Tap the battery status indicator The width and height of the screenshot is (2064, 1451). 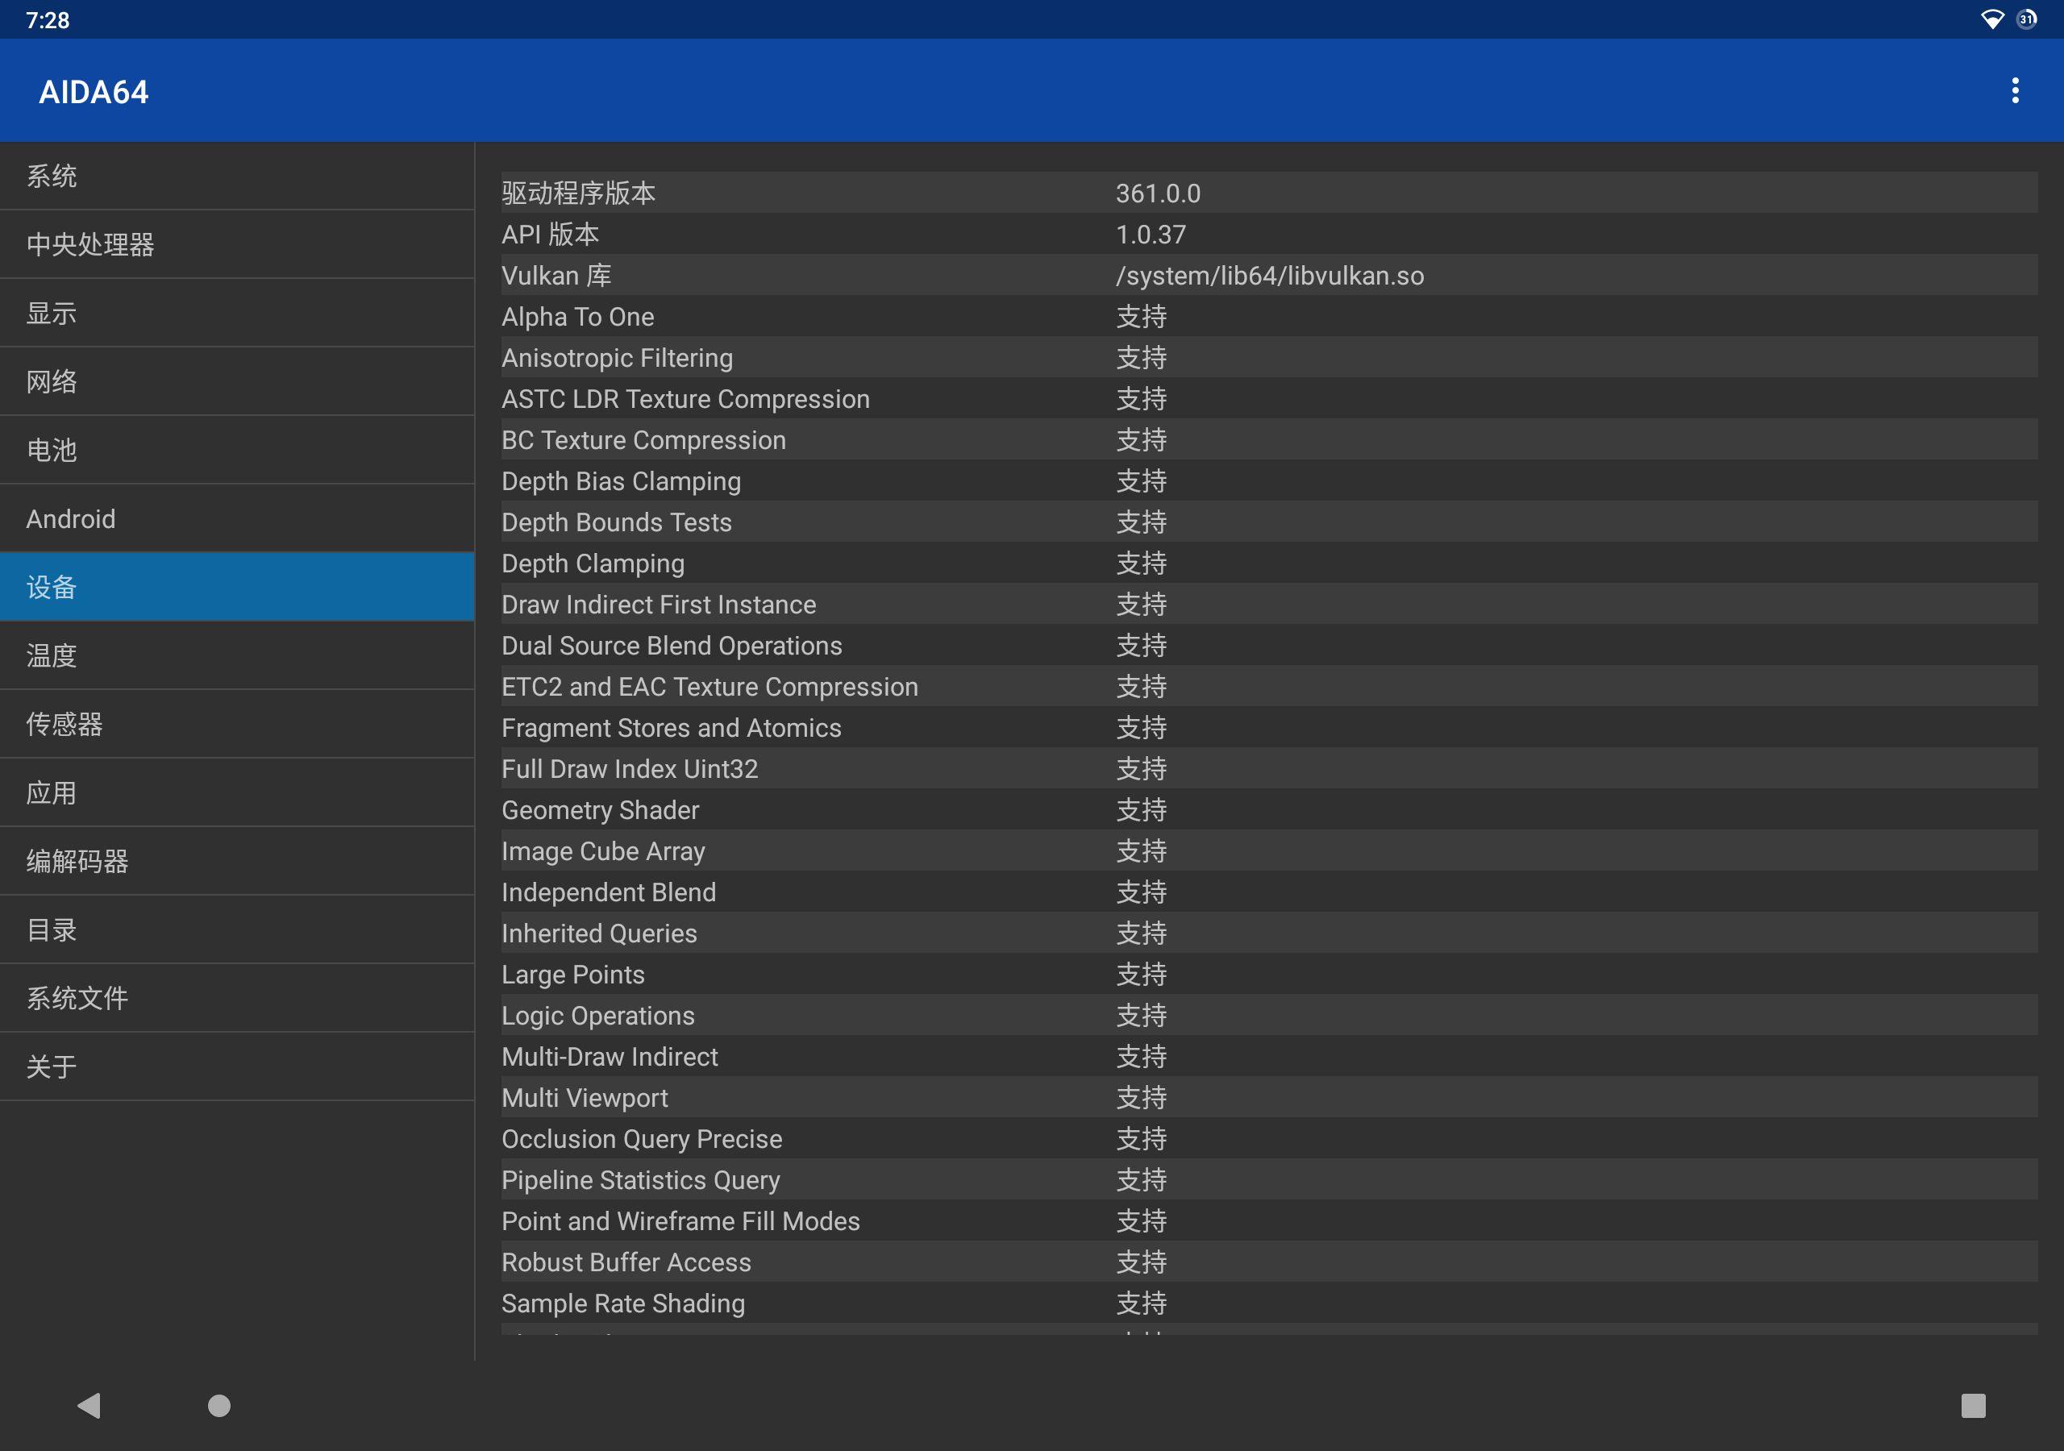[2026, 20]
